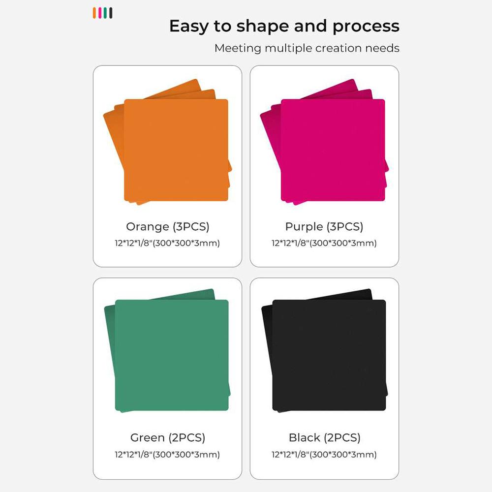Click the orange stripe in the logo
The width and height of the screenshot is (492, 492).
click(94, 13)
